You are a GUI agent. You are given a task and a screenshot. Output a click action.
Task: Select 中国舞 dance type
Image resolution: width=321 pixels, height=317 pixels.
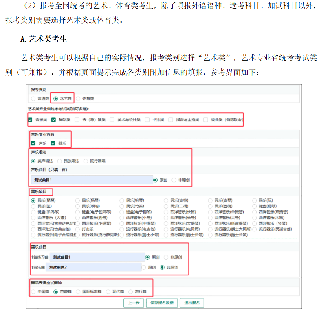click(x=33, y=292)
